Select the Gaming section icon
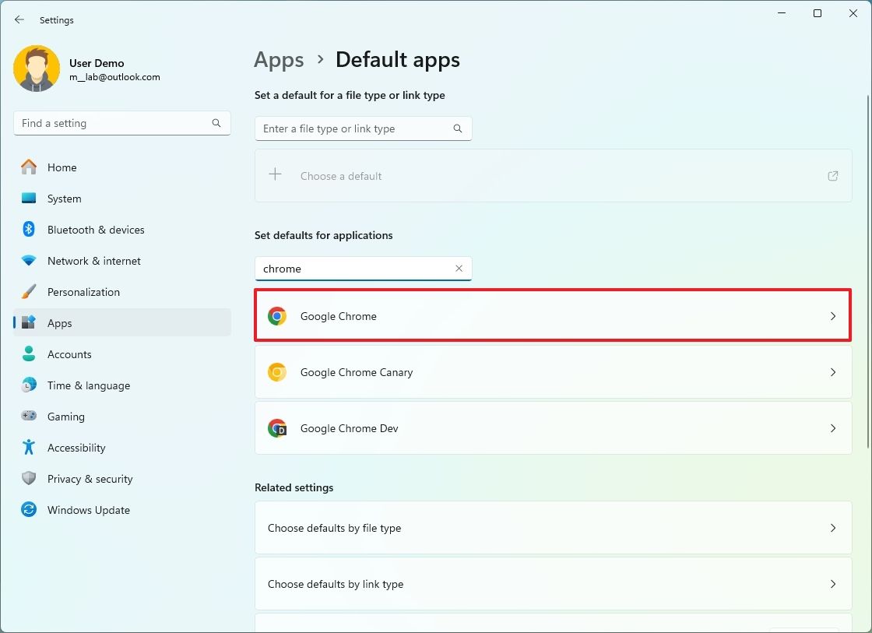The image size is (872, 633). click(x=29, y=417)
